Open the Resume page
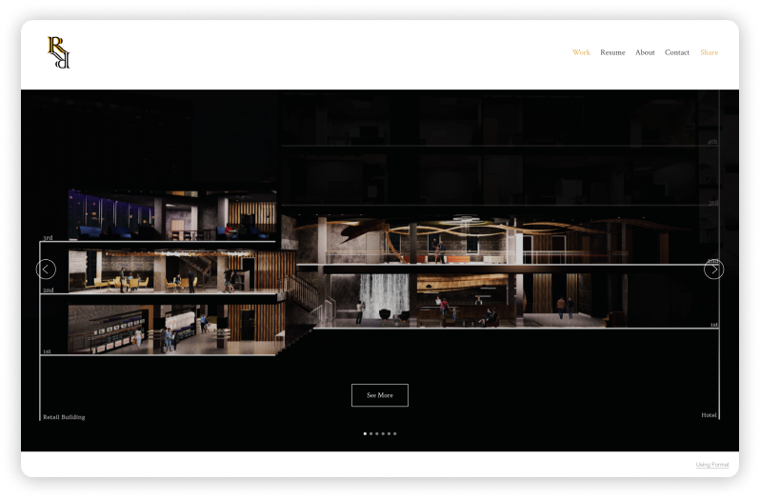Viewport: 760px width, 499px height. pyautogui.click(x=612, y=52)
